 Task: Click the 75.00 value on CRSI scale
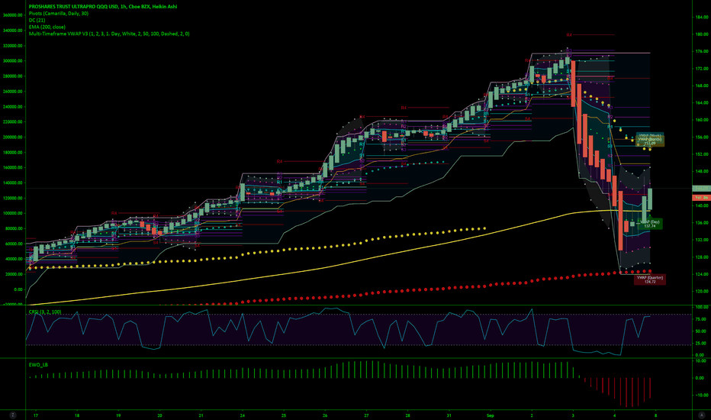click(x=700, y=319)
